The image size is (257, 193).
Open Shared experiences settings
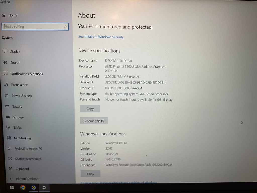click(x=28, y=159)
